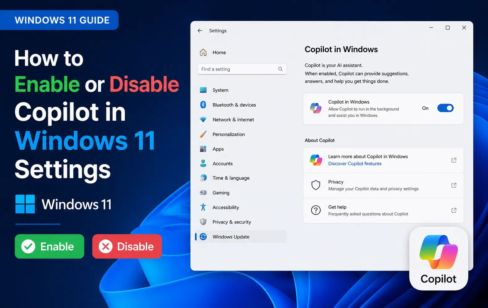Click the Copilot in Windows page title
Viewport: 488px width, 308px height.
(x=341, y=49)
